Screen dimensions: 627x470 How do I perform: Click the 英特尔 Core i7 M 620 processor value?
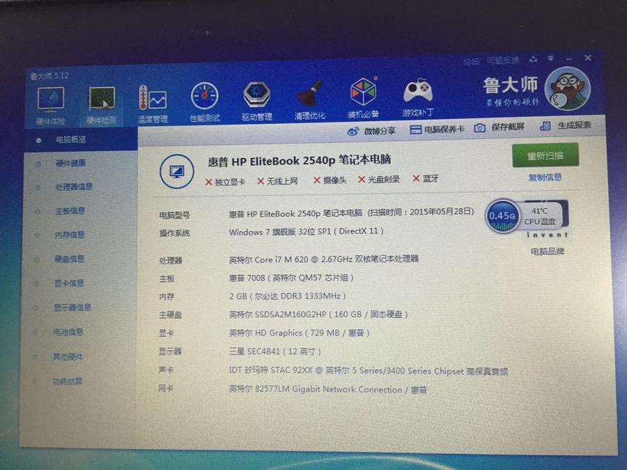point(323,259)
